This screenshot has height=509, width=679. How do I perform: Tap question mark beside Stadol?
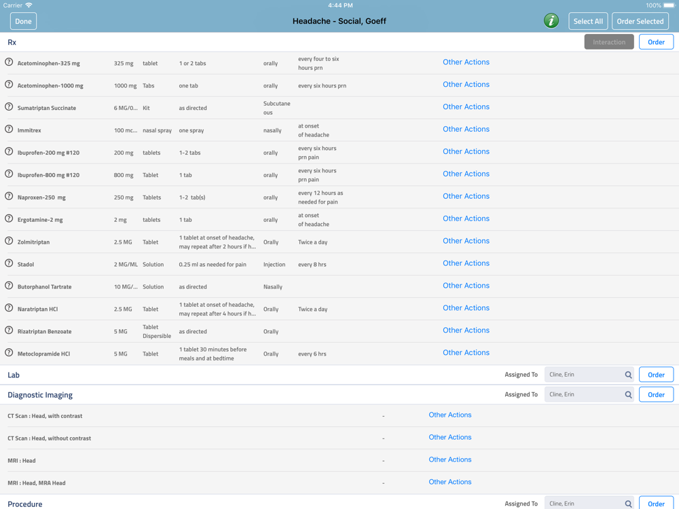coord(9,263)
